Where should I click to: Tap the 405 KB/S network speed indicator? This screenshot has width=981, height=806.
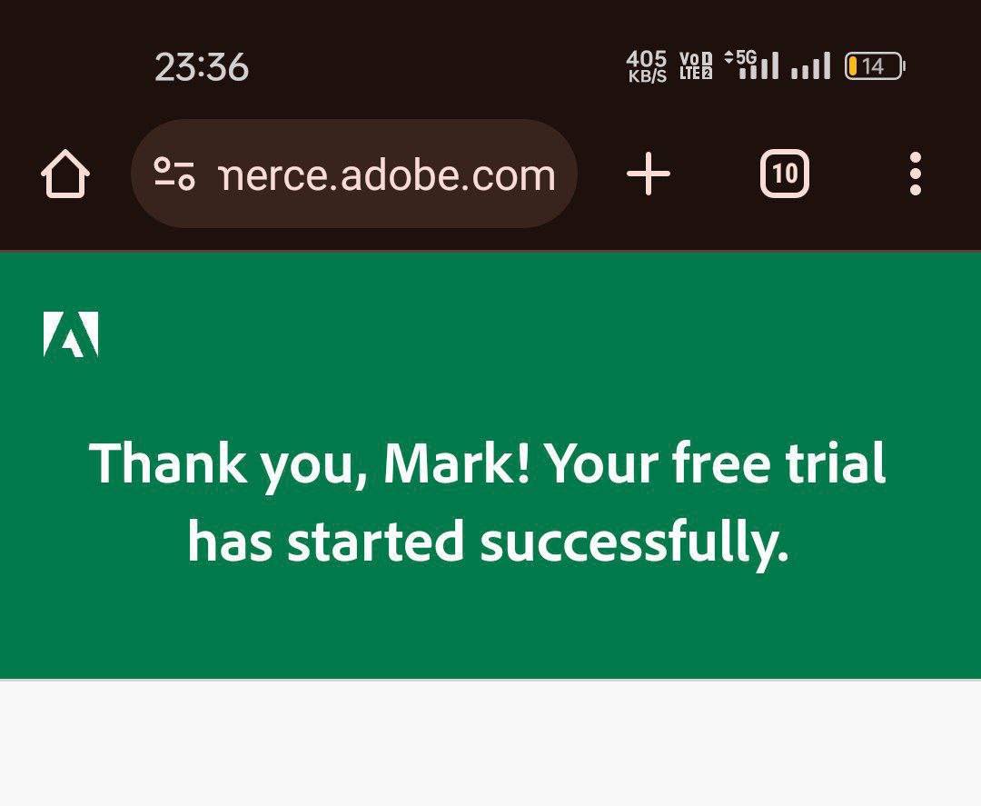click(647, 66)
